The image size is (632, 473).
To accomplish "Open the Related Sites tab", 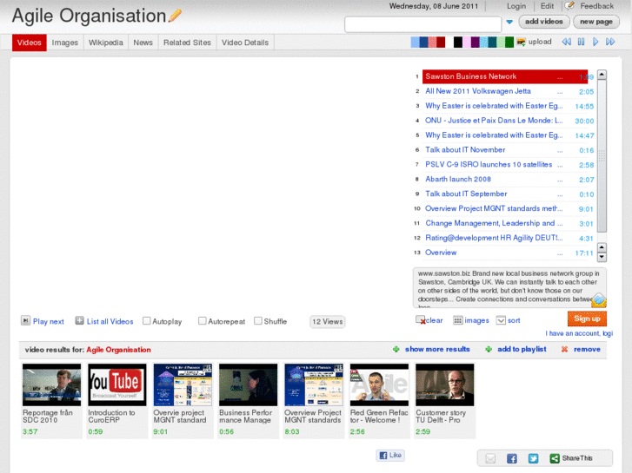I will pos(187,43).
